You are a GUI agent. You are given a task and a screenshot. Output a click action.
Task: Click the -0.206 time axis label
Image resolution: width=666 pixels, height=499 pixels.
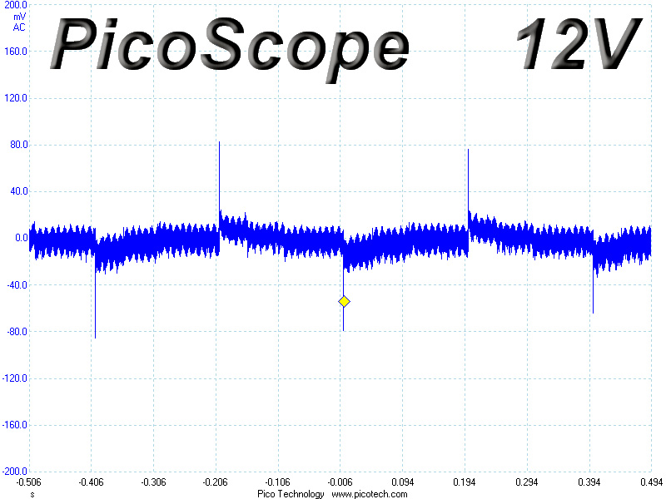(216, 482)
